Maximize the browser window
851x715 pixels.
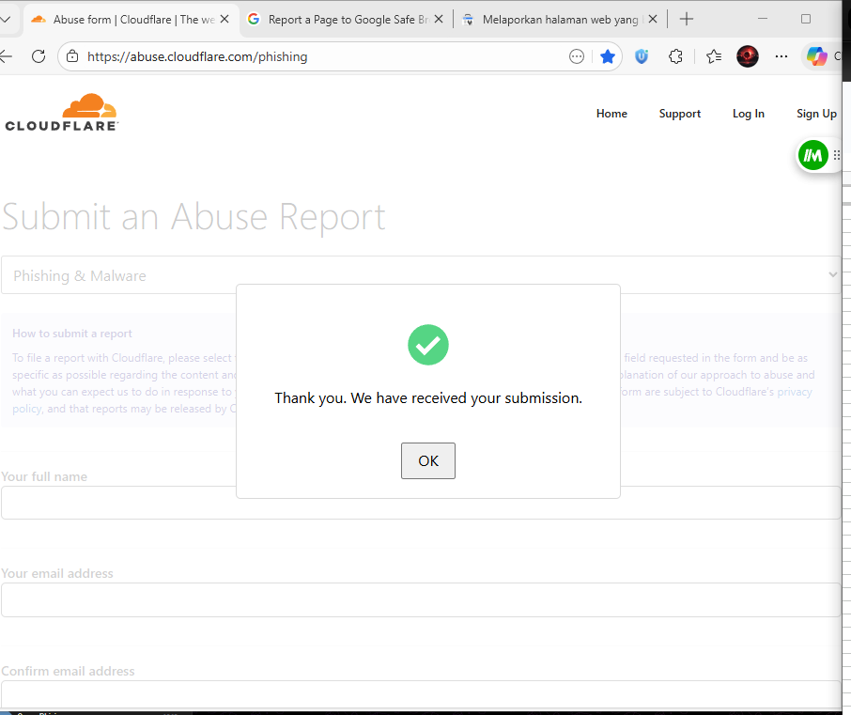coord(806,19)
